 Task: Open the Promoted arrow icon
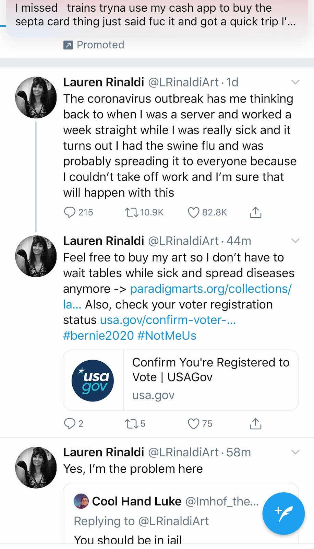tap(68, 45)
